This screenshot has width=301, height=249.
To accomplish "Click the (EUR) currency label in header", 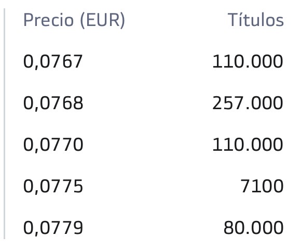I will click(x=102, y=20).
